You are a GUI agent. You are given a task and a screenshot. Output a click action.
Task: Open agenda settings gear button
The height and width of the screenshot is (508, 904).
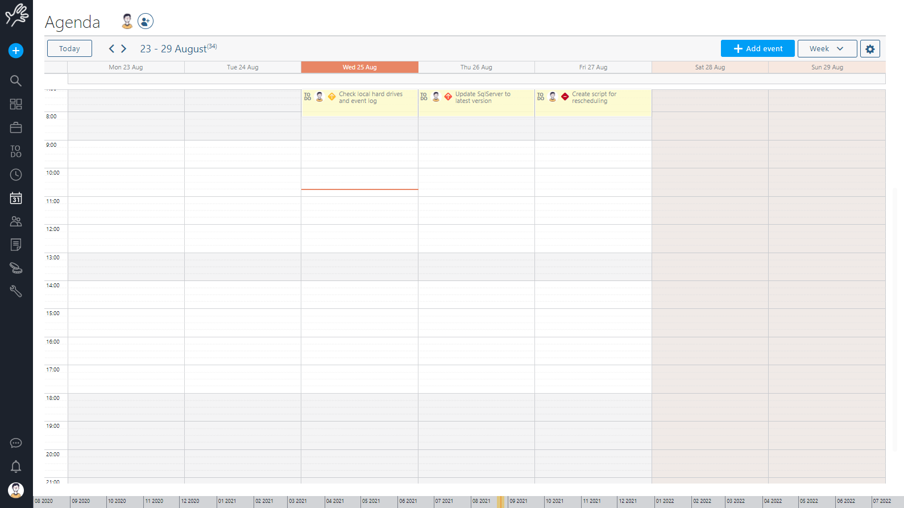(870, 49)
